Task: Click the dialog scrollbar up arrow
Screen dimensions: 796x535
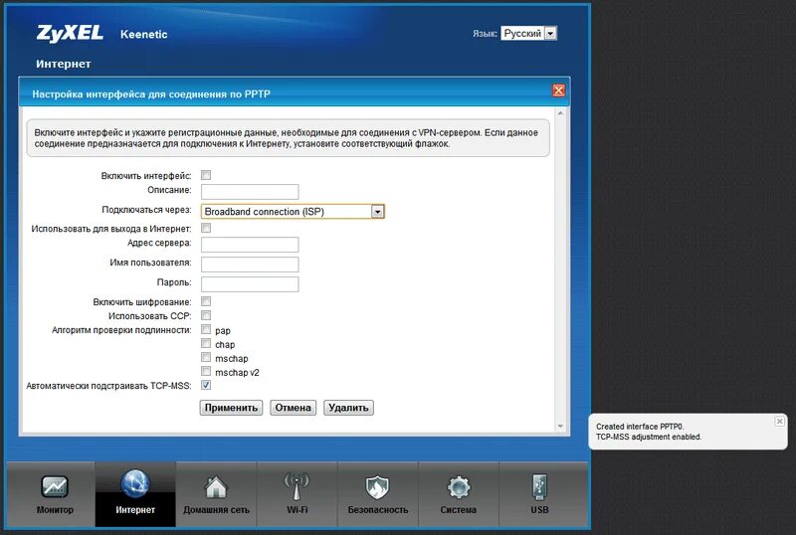Action: (x=560, y=113)
